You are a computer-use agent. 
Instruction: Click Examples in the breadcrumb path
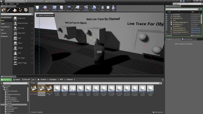click(53, 79)
